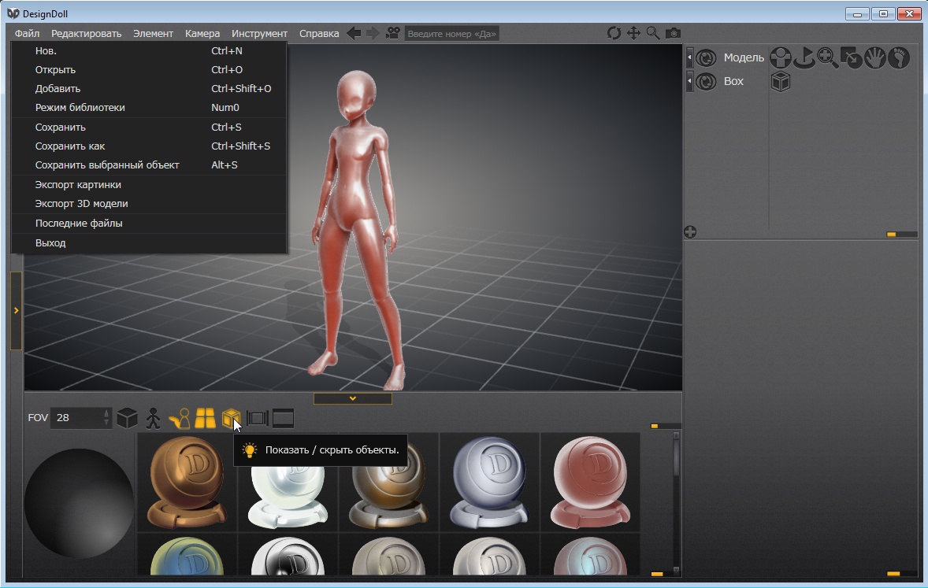Toggle the show/hide objects yellow cube icon
This screenshot has width=928, height=588.
point(231,418)
